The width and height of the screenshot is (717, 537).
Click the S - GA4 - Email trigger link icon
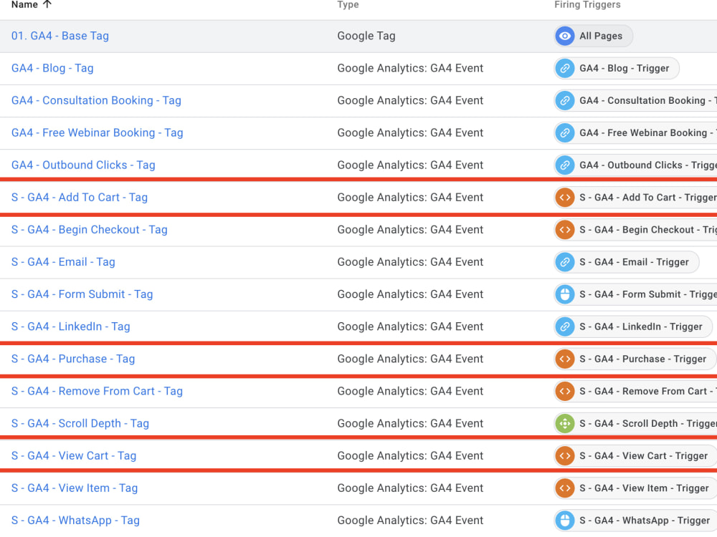point(565,262)
